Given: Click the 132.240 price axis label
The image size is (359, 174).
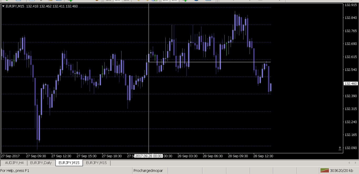Looking at the screenshot, I should point(351,122).
